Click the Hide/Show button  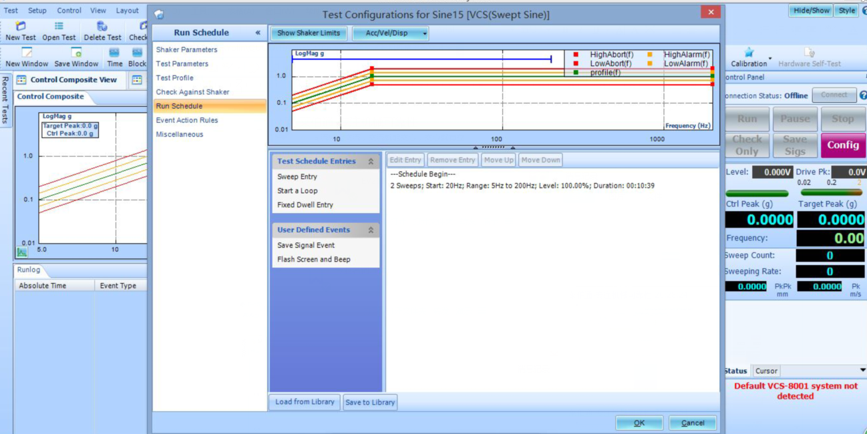tap(811, 11)
